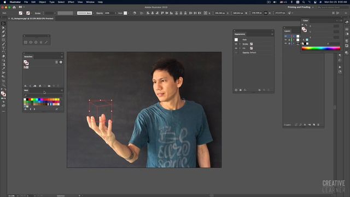Pick the black swatch in Color panel
Screen dimensions: 350x197
click(x=305, y=44)
